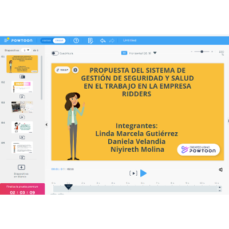The width and height of the screenshot is (229, 229).
Task: Open the Horizontal aspect ratio dropdown
Action: coord(143,53)
